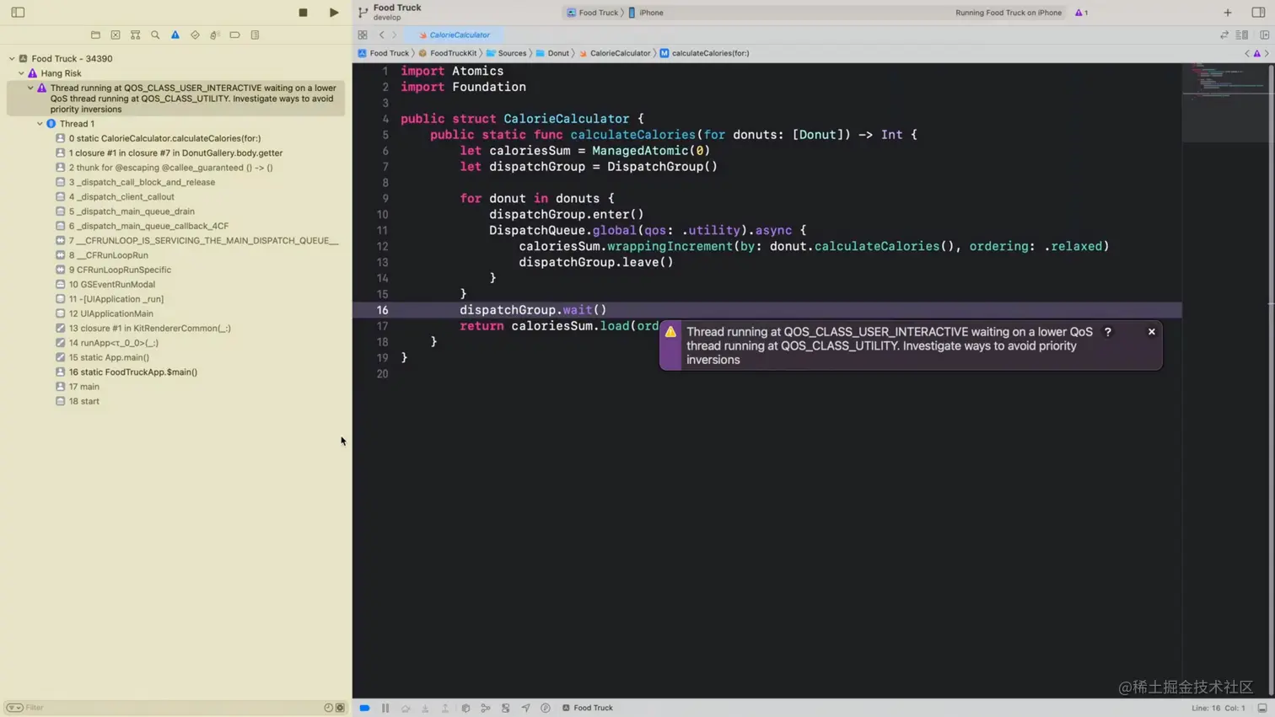Open the Issue navigator warning icon
Screen dimensions: 1275x717
tap(175, 35)
